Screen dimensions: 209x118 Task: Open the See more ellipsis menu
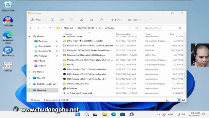tap(149, 20)
